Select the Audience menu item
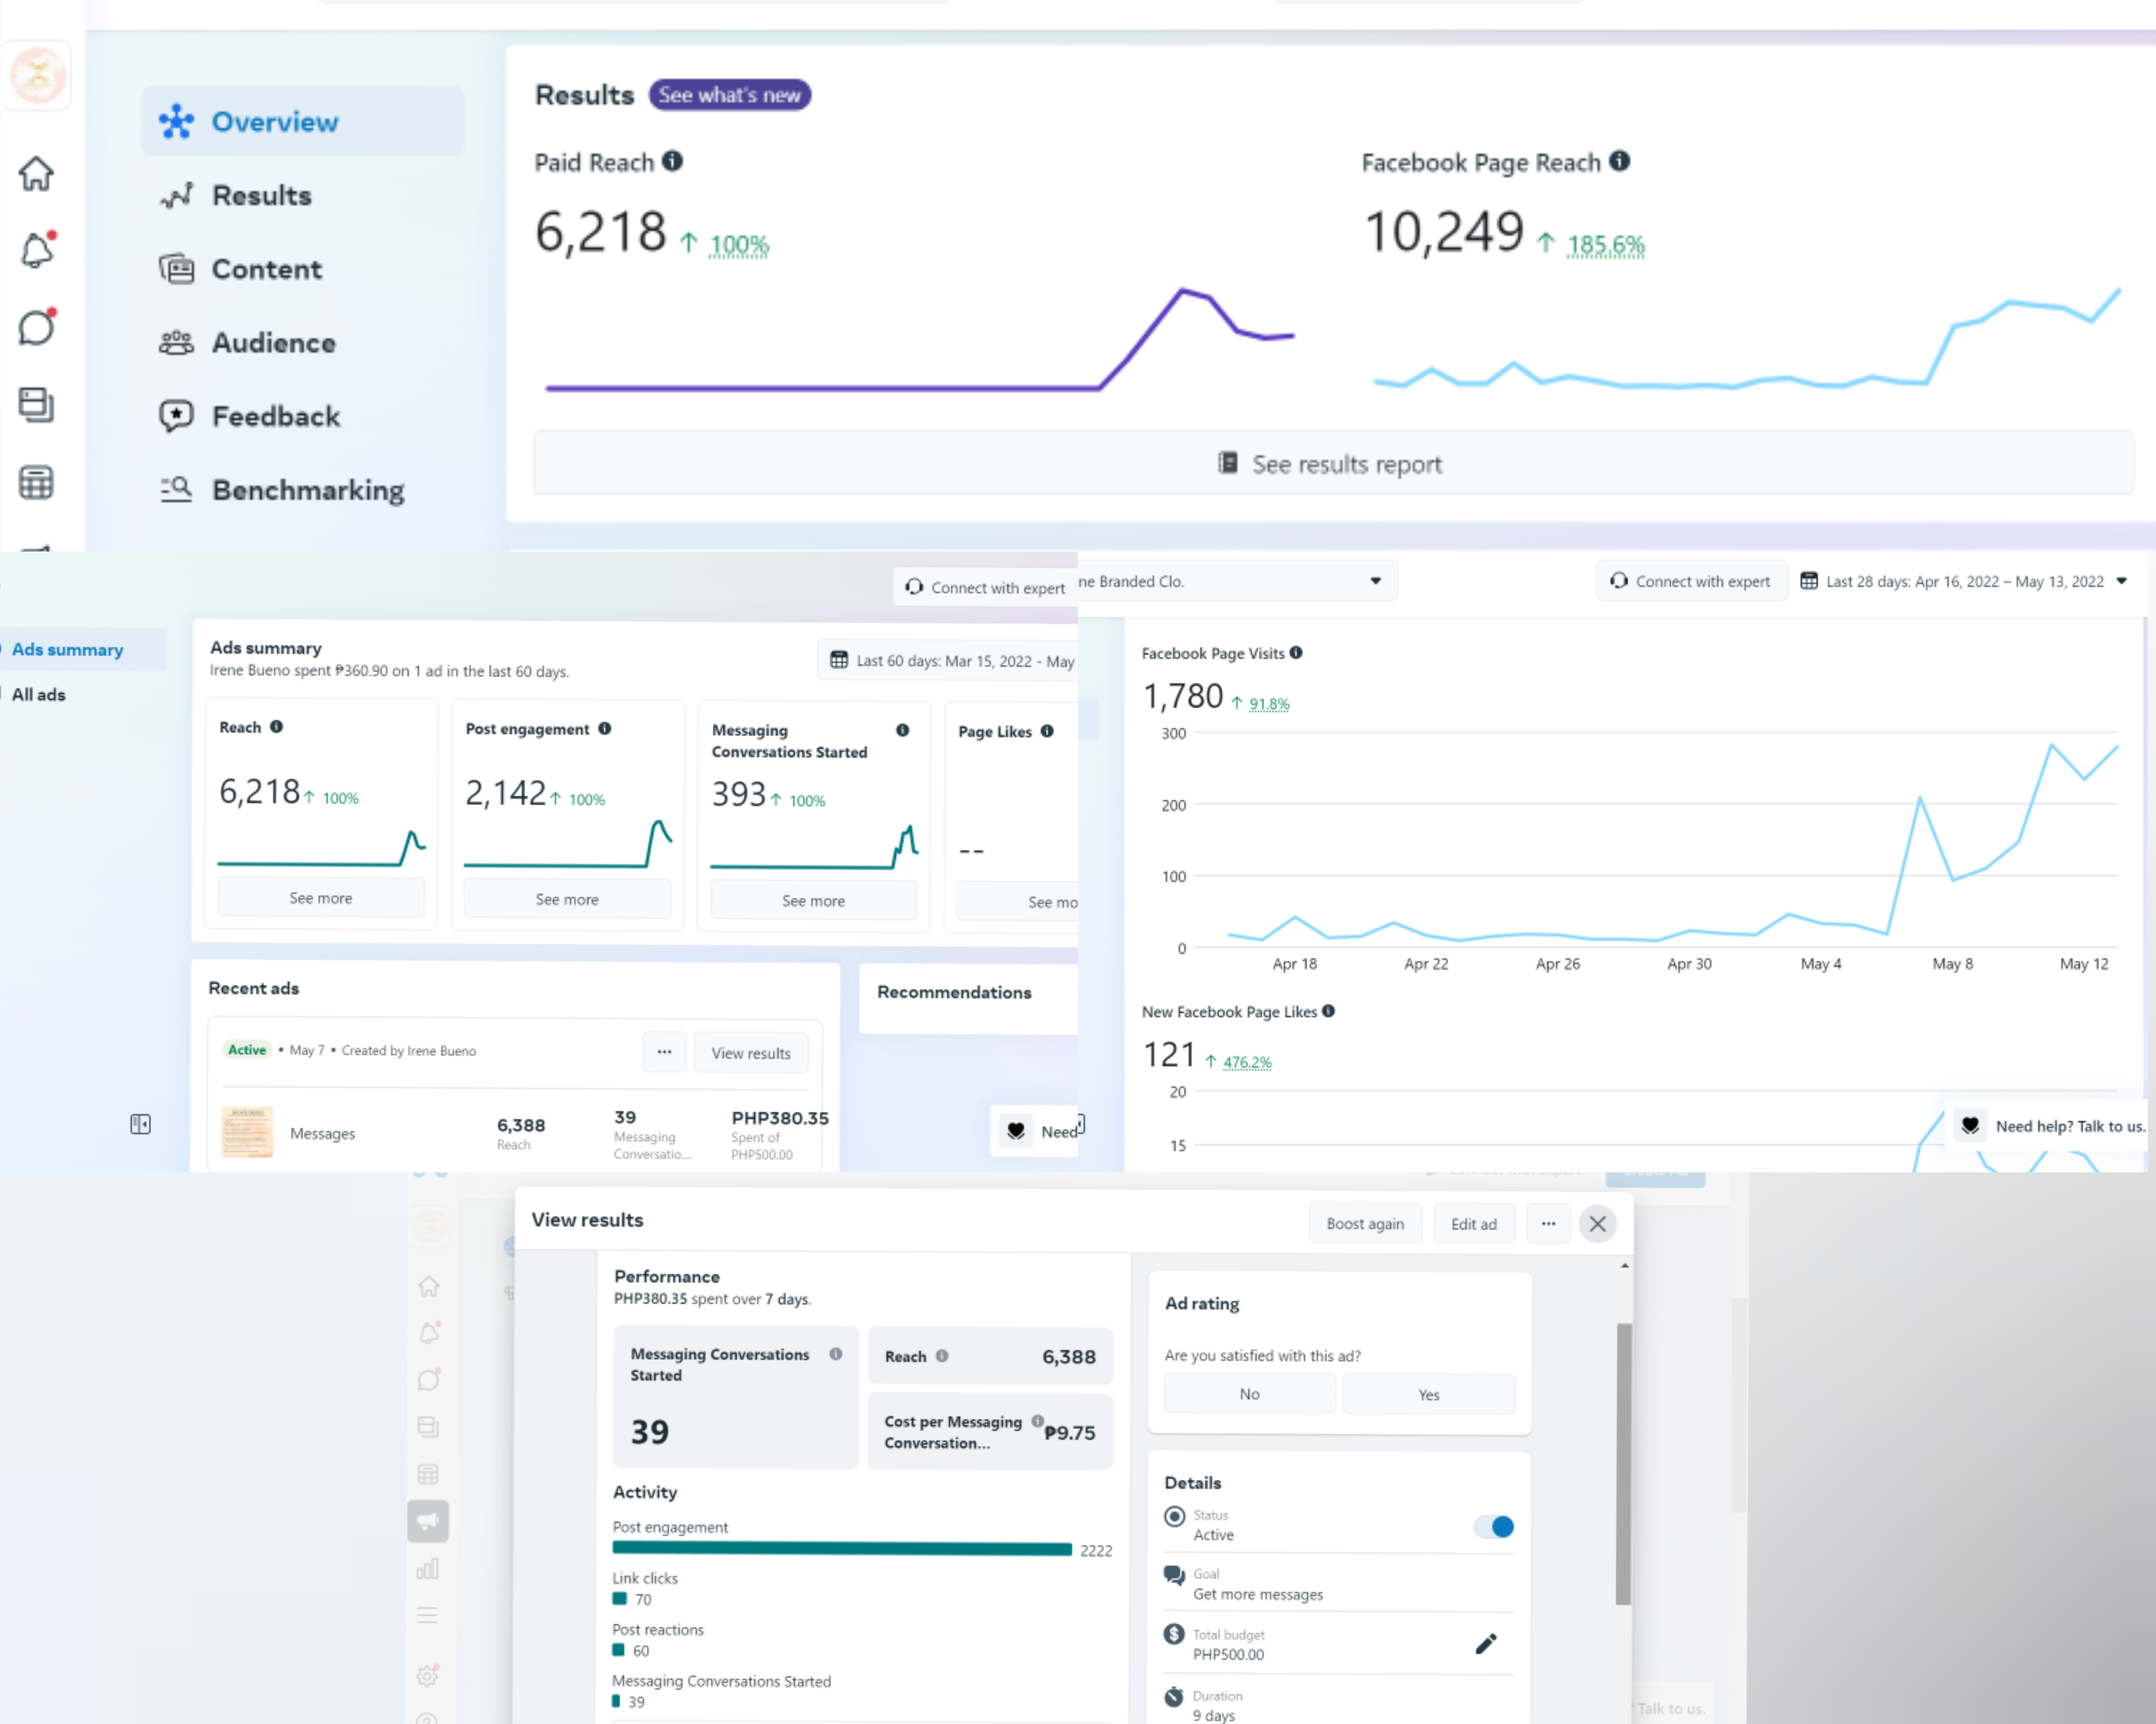This screenshot has height=1724, width=2156. click(x=273, y=343)
